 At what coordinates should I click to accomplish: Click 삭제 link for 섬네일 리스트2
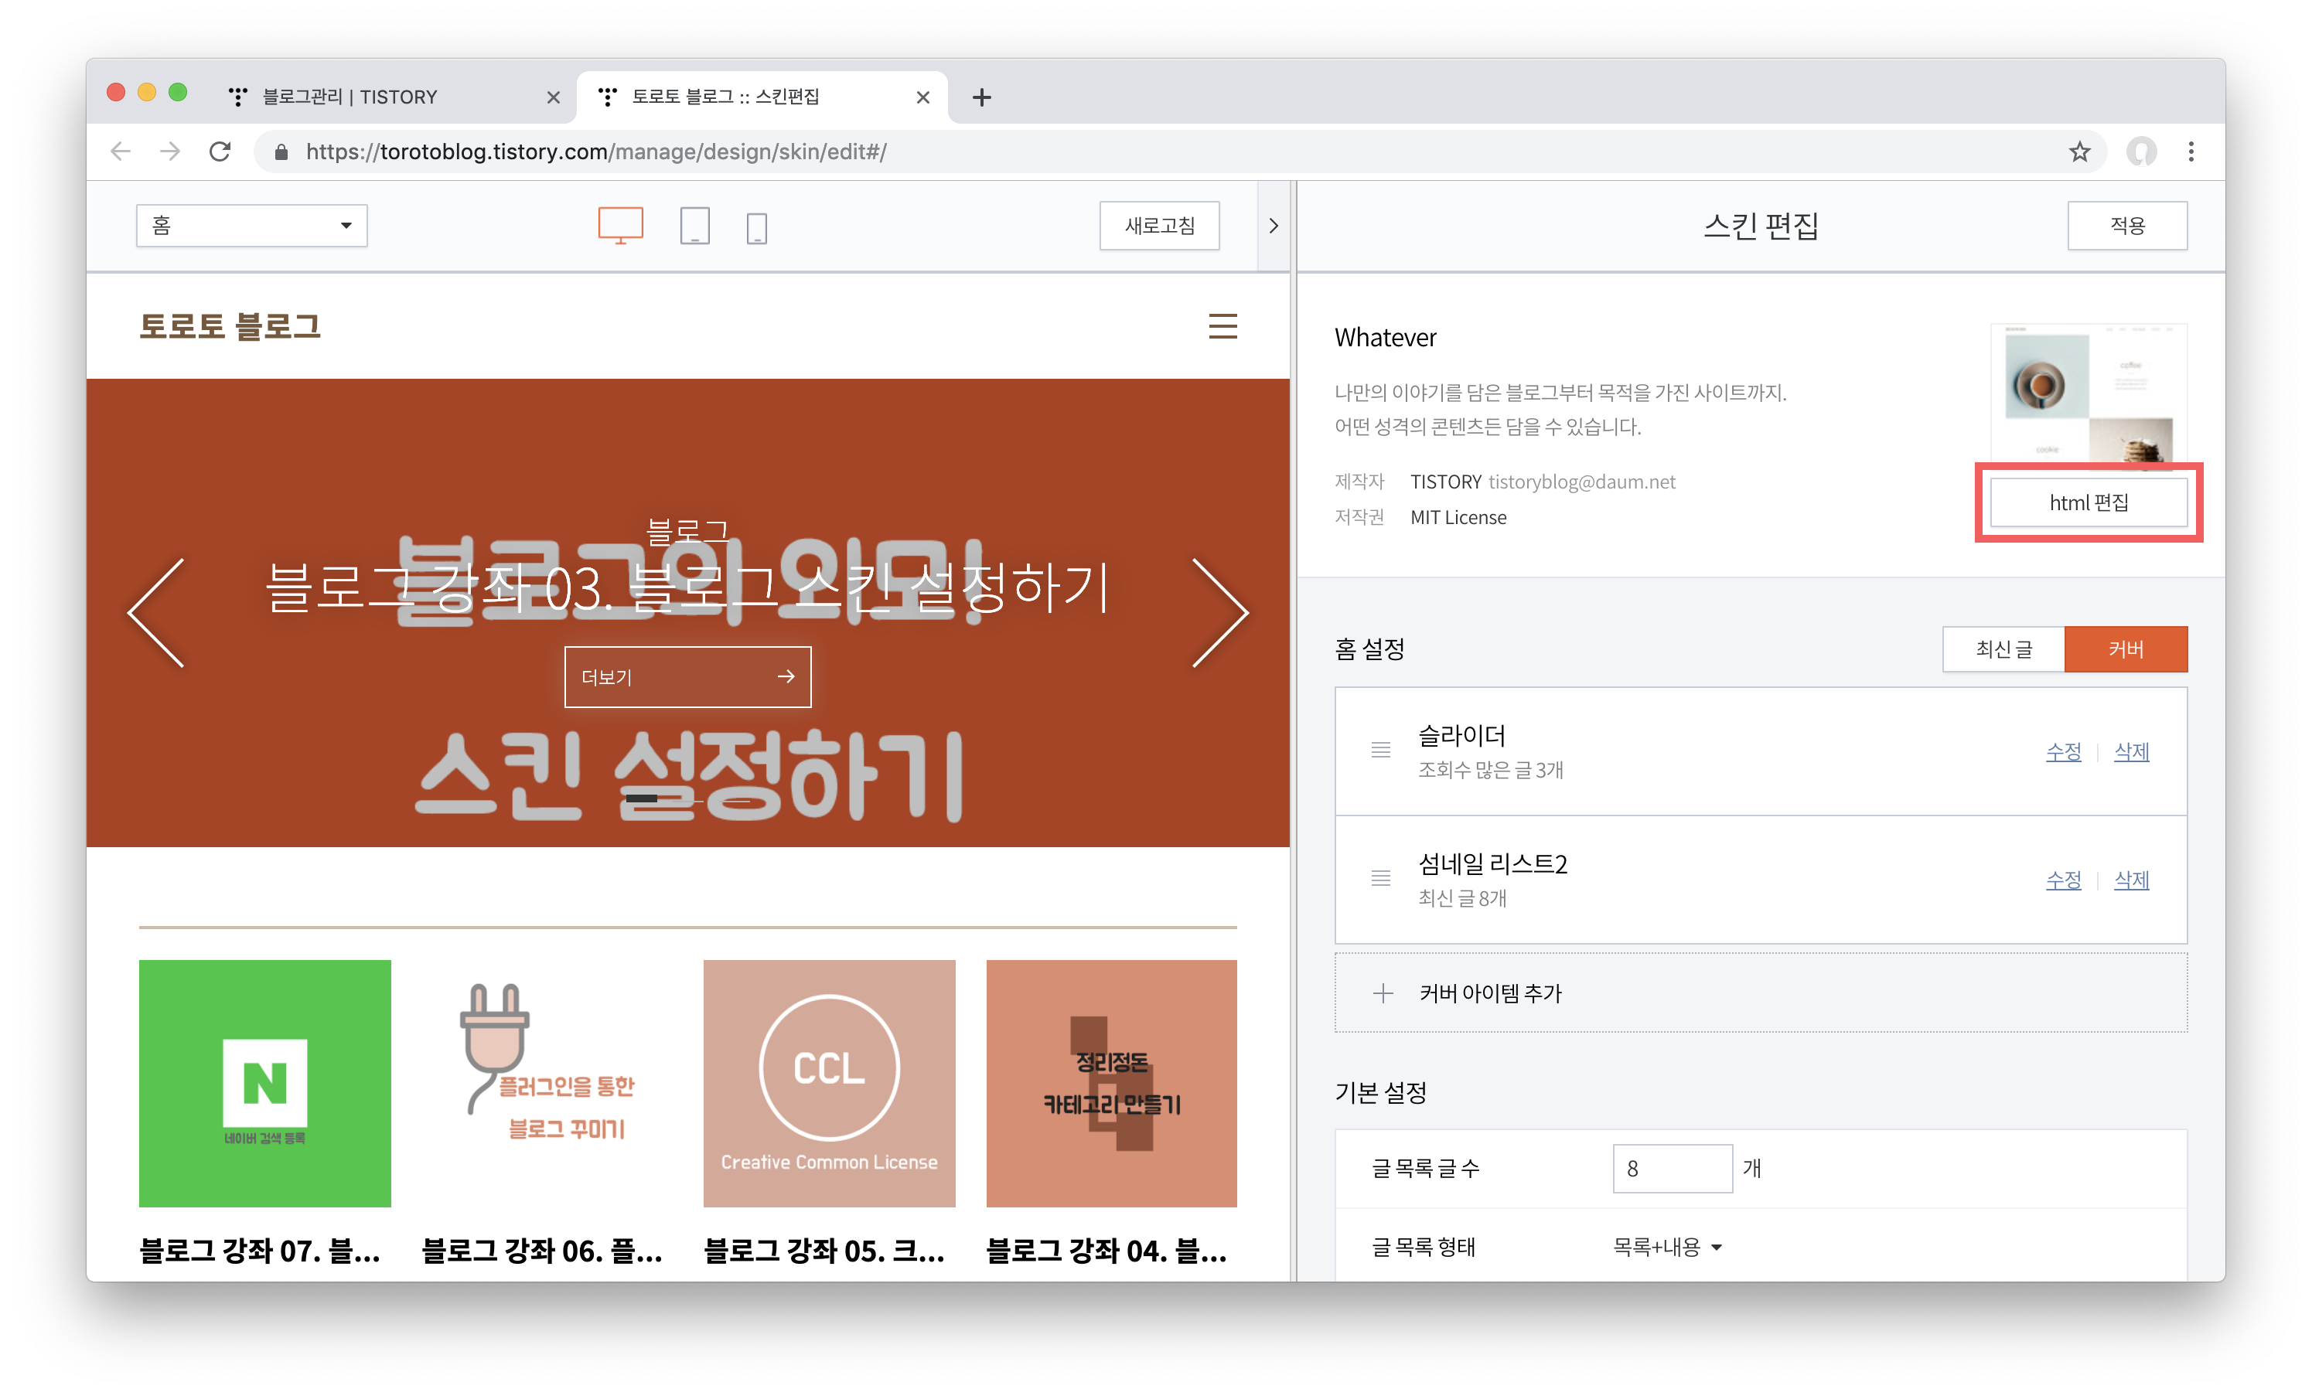coord(2131,880)
